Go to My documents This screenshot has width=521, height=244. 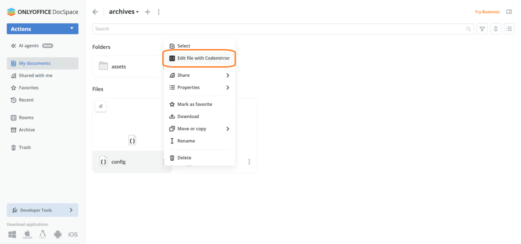click(x=43, y=64)
